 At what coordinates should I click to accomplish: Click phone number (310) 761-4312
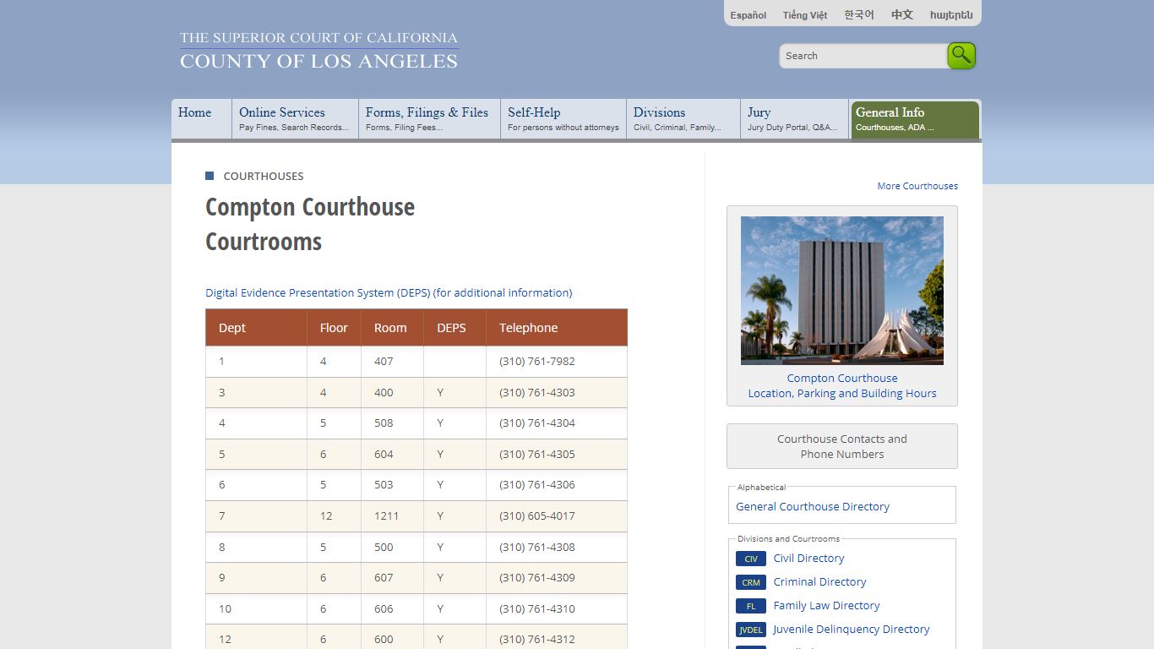537,640
